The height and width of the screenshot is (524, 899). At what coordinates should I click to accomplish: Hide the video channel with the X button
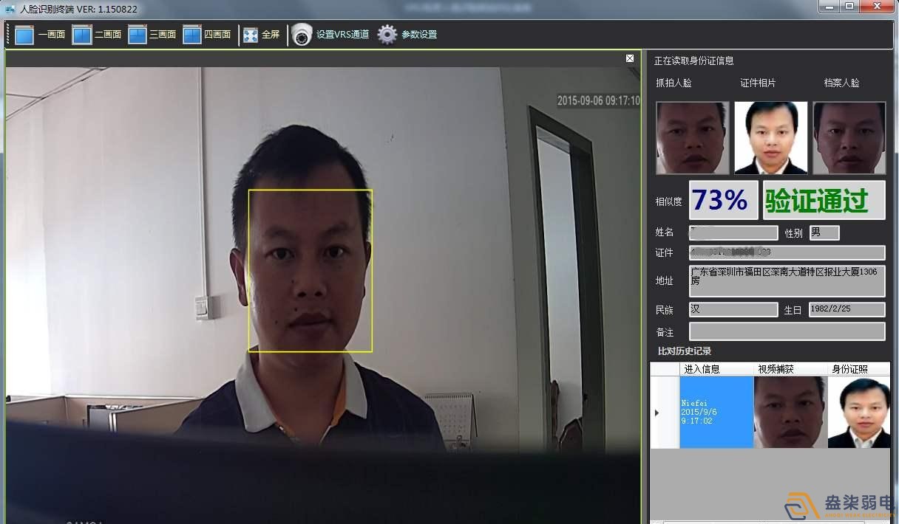(629, 58)
